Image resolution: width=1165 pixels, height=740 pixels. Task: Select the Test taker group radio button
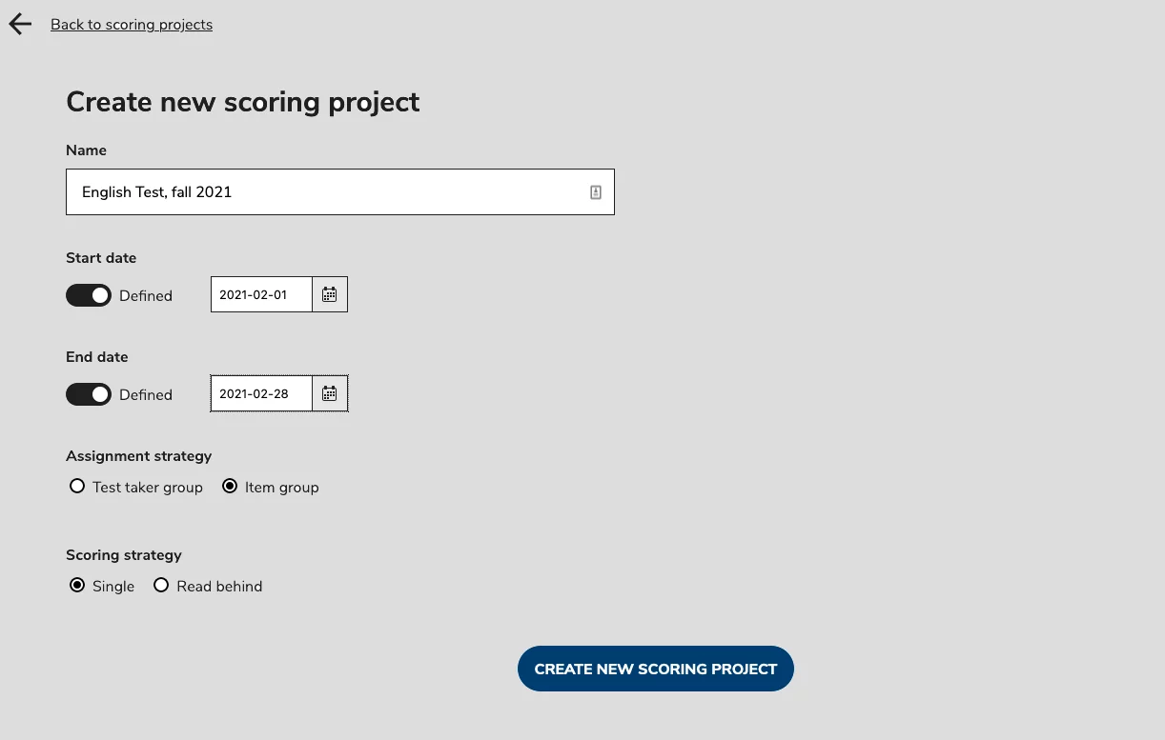click(x=77, y=486)
